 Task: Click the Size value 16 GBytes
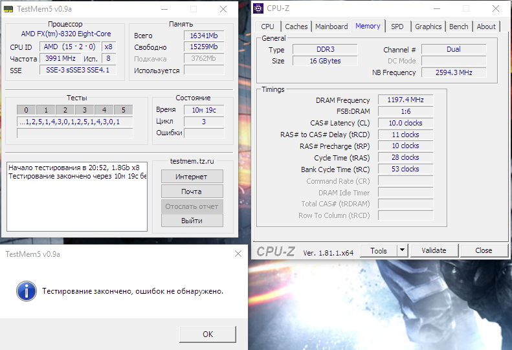coord(325,61)
